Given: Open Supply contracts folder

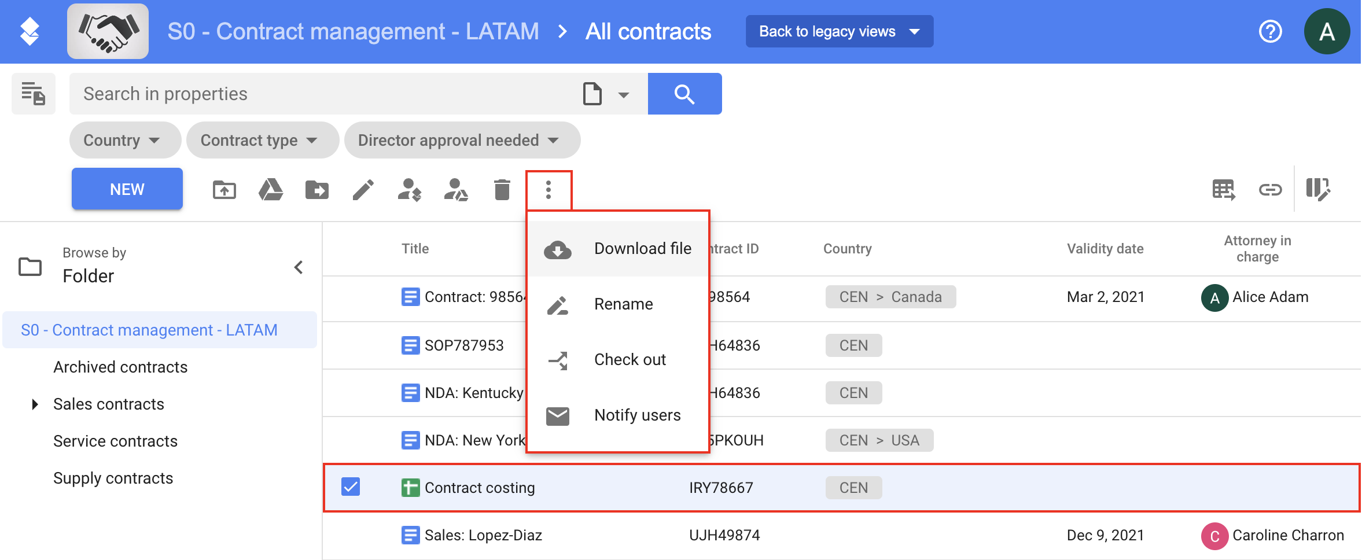Looking at the screenshot, I should (x=113, y=478).
